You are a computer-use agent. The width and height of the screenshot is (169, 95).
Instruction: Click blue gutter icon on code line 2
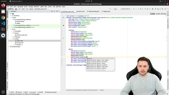[64, 17]
